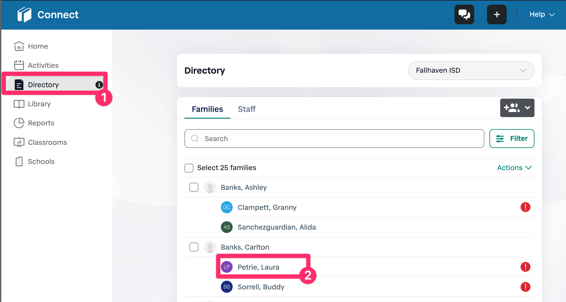Viewport: 566px width, 302px height.
Task: Tick the Banks, Ashley family checkbox
Action: (x=194, y=187)
